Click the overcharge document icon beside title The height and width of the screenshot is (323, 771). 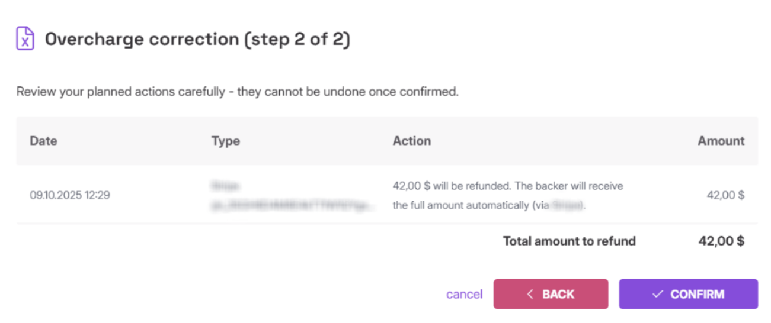pos(25,39)
